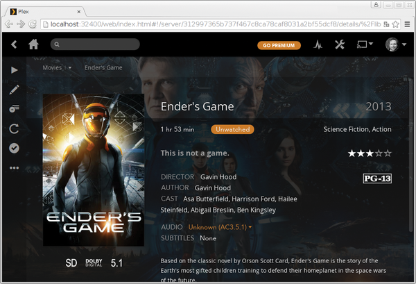The width and height of the screenshot is (416, 284).
Task: Toggle the Unwatched badge
Action: coord(232,129)
